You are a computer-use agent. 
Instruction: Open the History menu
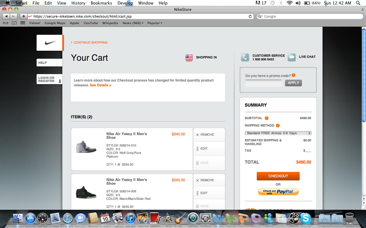78,3
